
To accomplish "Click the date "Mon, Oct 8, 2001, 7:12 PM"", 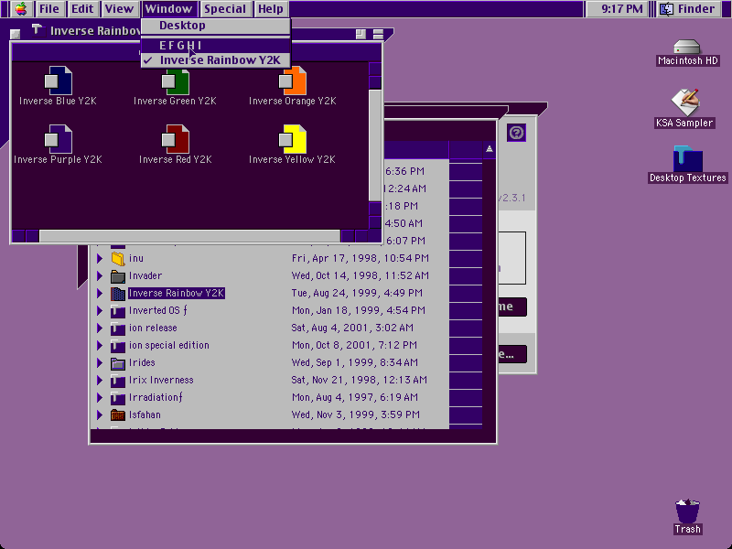I will coord(354,346).
